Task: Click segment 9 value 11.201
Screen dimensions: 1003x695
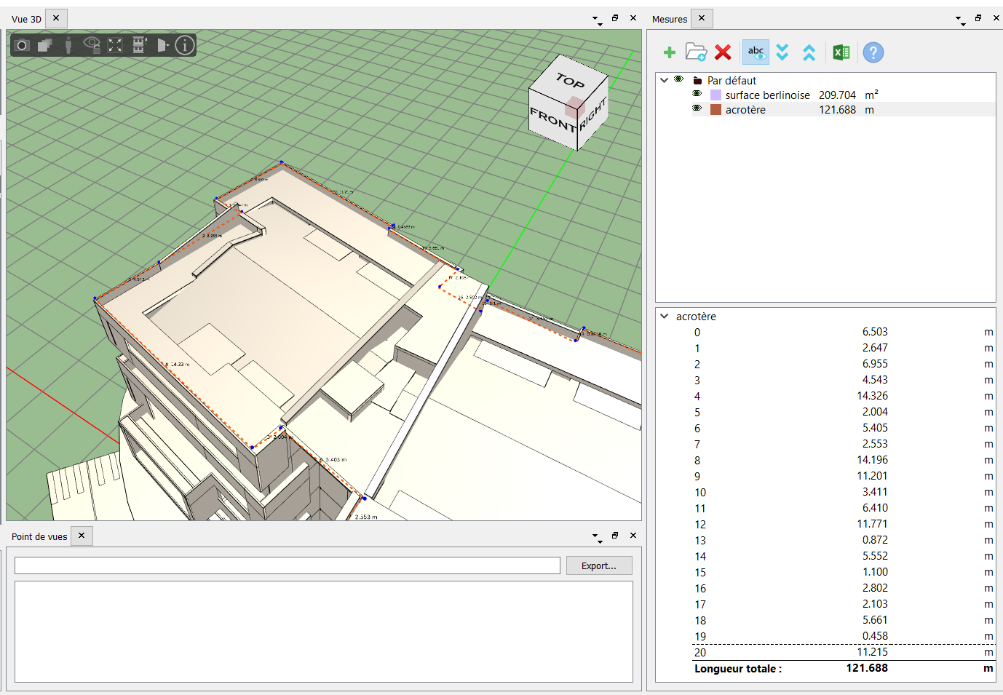Action: 872,476
